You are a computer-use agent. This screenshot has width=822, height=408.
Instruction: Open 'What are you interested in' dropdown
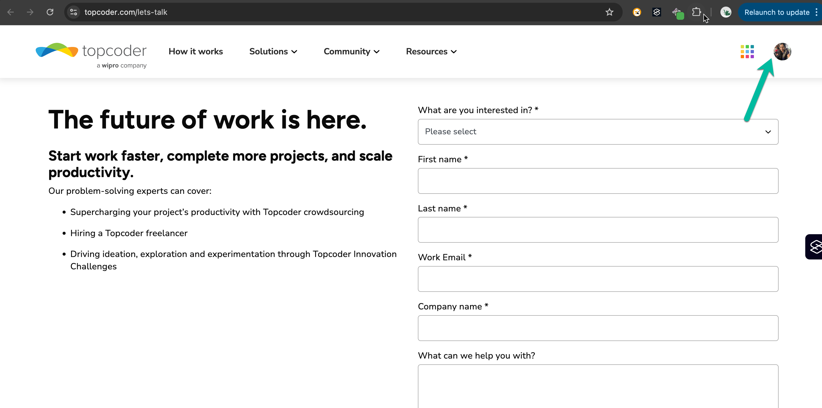click(598, 132)
